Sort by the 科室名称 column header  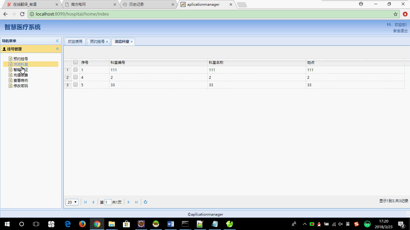(x=257, y=62)
